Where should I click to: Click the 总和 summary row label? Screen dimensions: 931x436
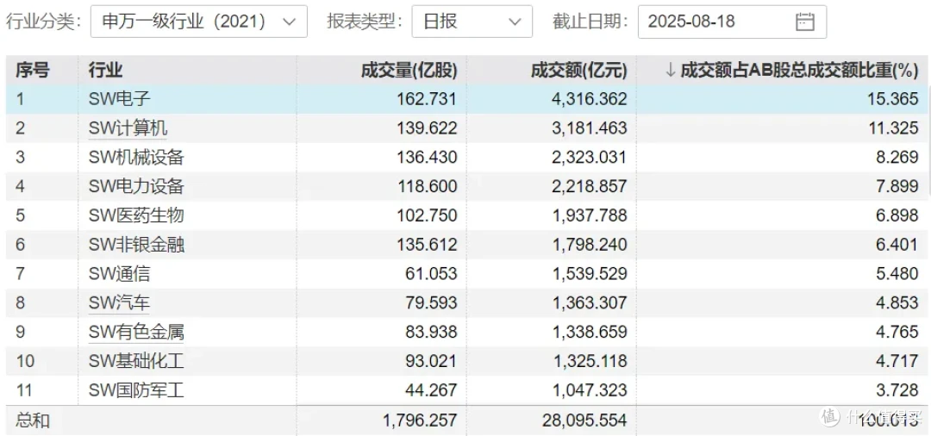[33, 420]
